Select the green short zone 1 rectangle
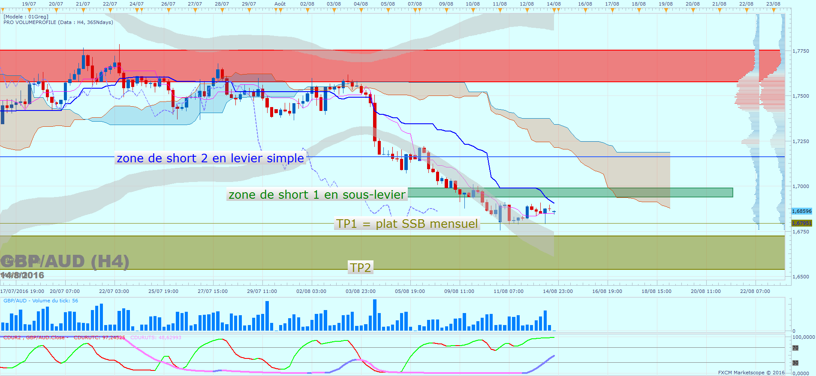 tap(570, 193)
